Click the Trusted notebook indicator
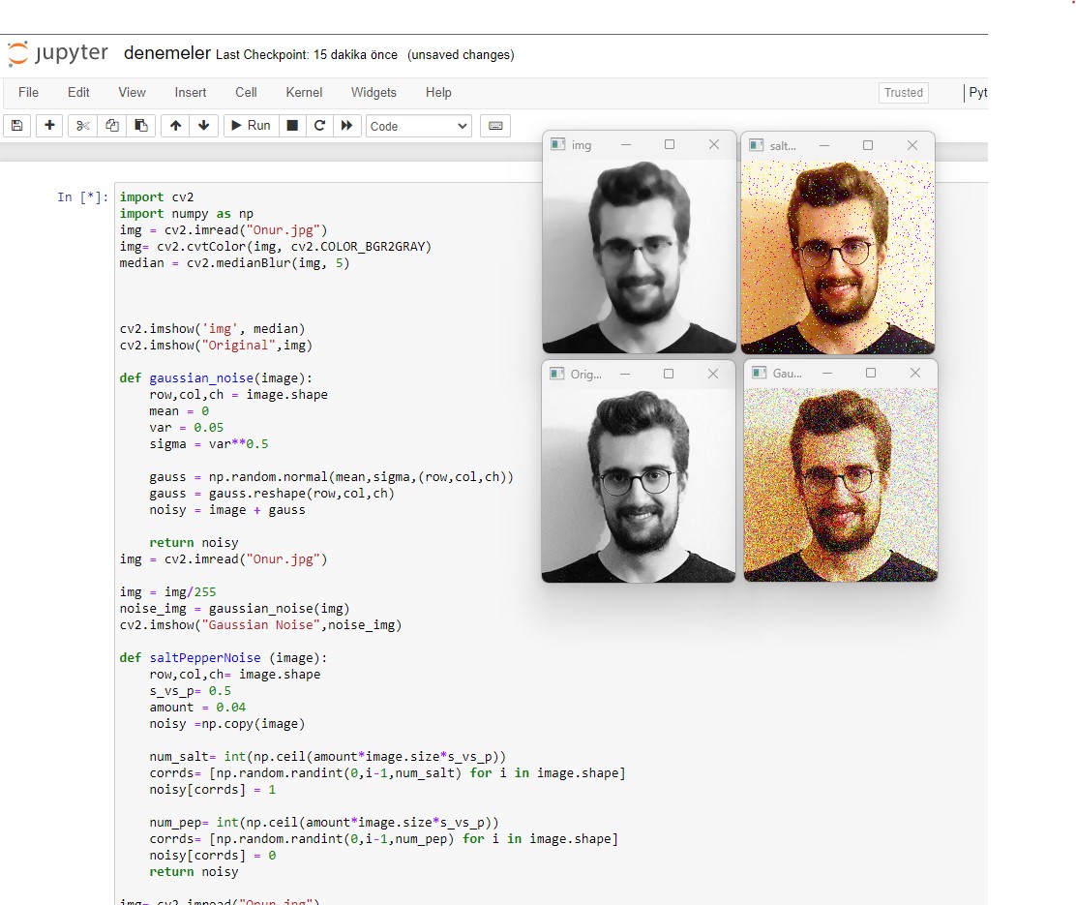The width and height of the screenshot is (1076, 905). 903,93
